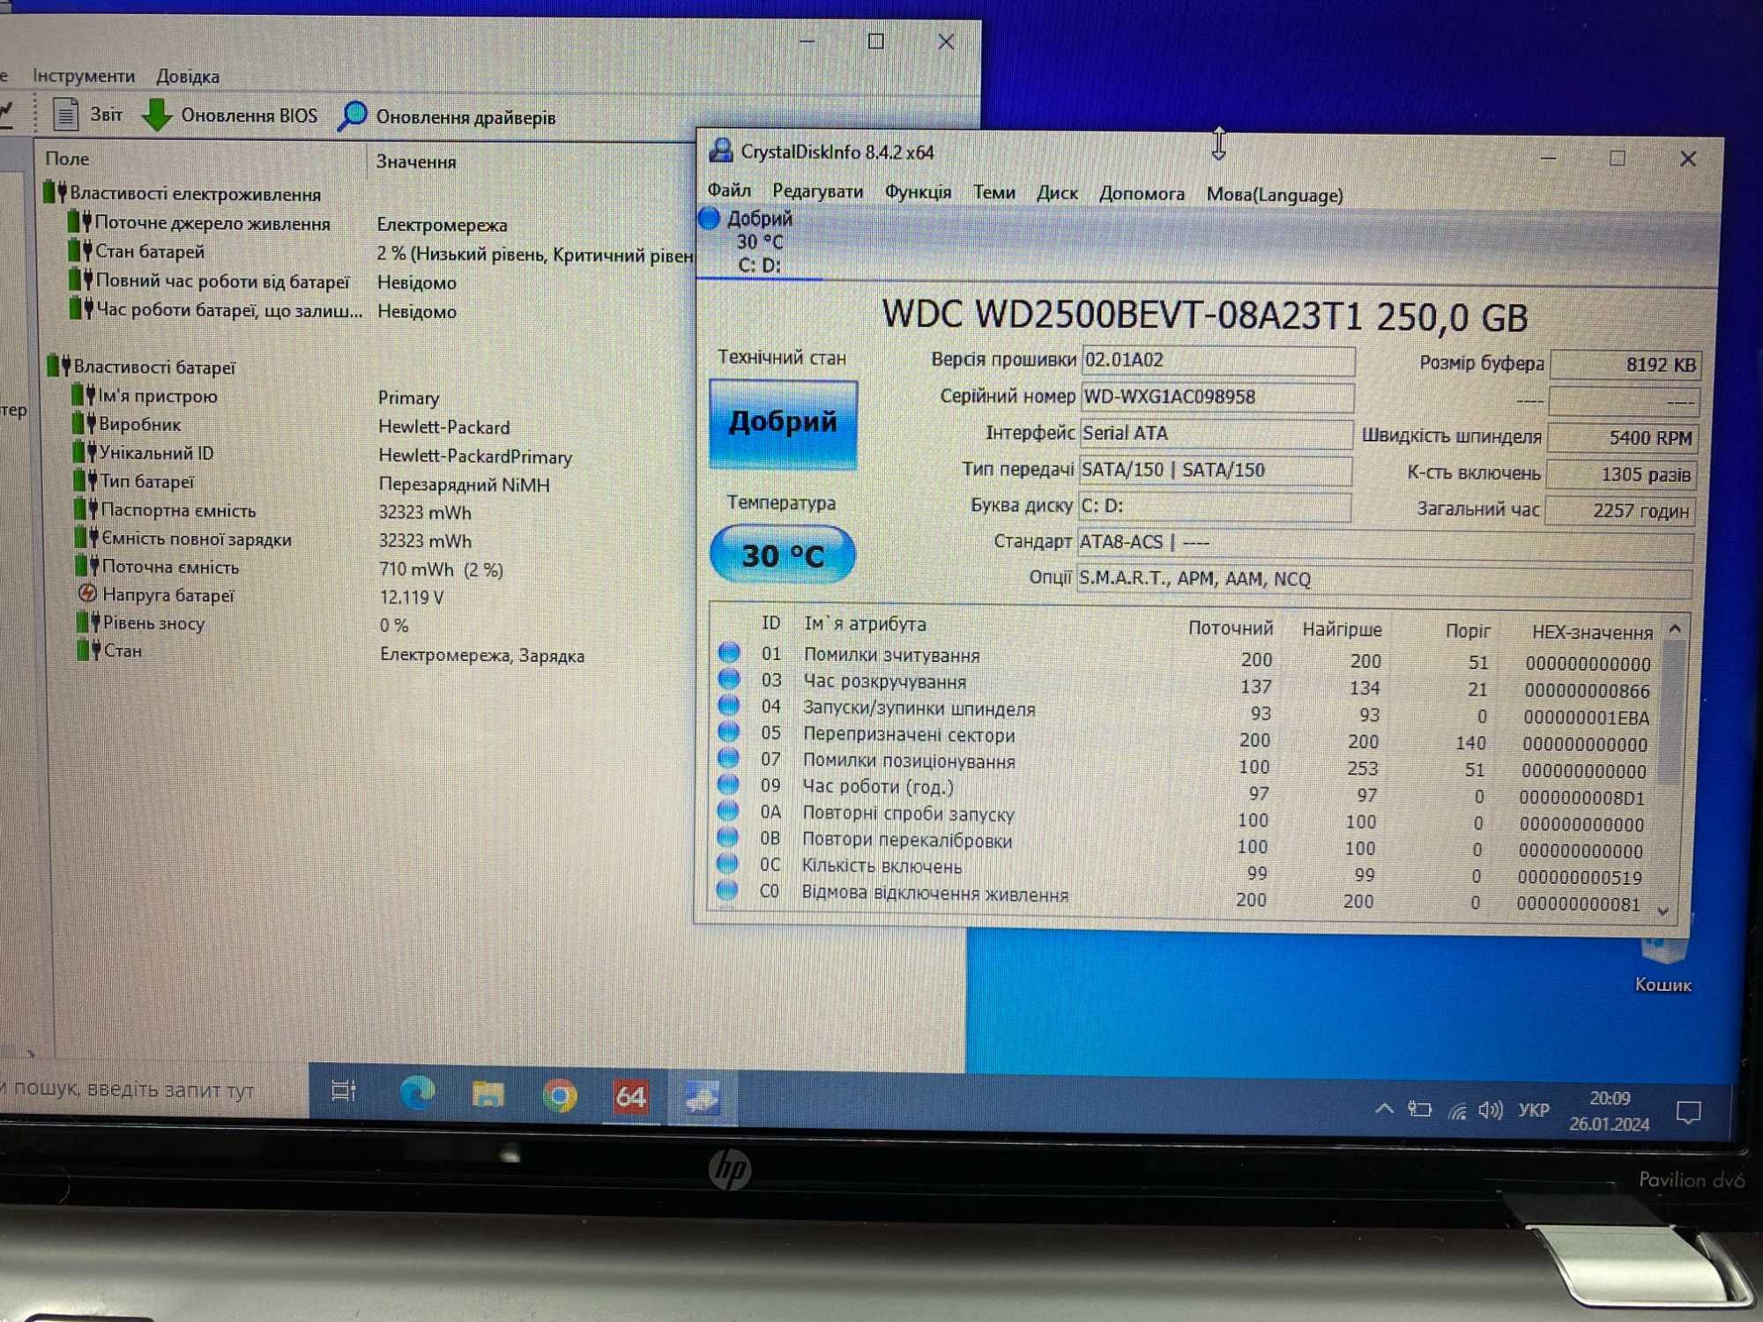Open the Файл menu in CrystalDiskInfo
This screenshot has width=1763, height=1322.
[729, 190]
